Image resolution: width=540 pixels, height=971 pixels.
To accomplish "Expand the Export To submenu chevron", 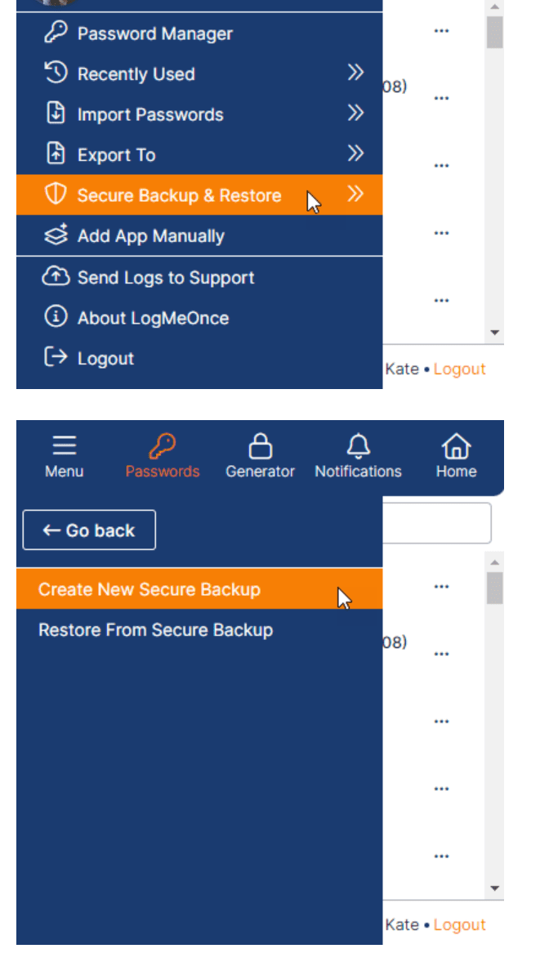I will (355, 153).
